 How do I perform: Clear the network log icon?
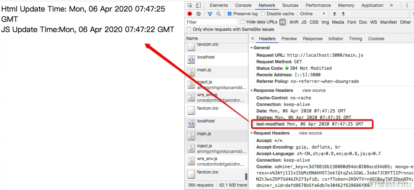[198, 14]
